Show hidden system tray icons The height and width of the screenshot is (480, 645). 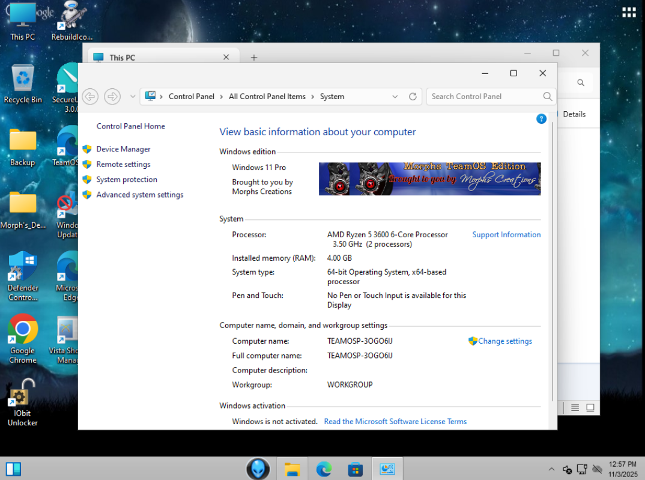point(551,469)
